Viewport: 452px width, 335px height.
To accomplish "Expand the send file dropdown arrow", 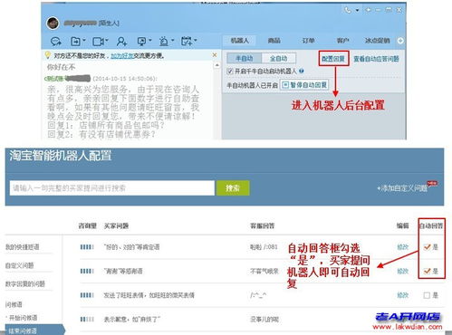I will click(84, 40).
